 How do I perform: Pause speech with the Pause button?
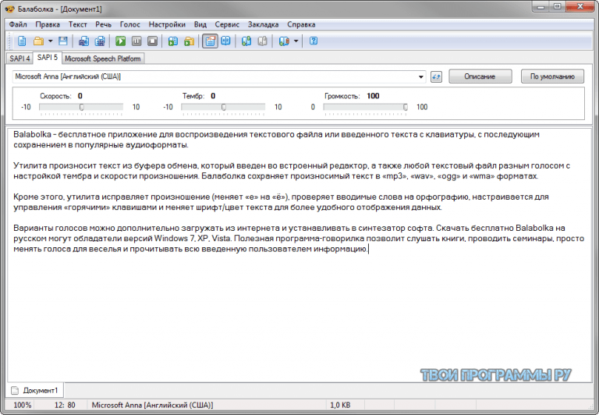point(136,41)
